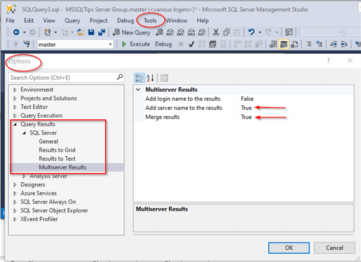Viewport: 361px width, 262px height.
Task: Expand the Environment tree node
Action: [15, 90]
